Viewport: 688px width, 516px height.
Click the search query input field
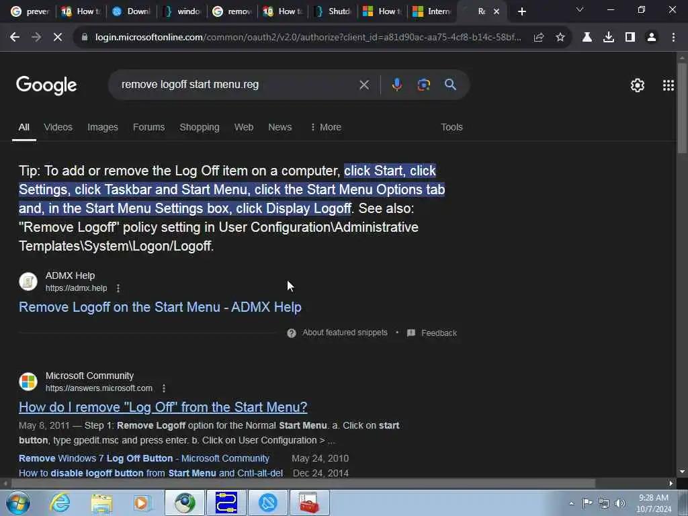(237, 85)
